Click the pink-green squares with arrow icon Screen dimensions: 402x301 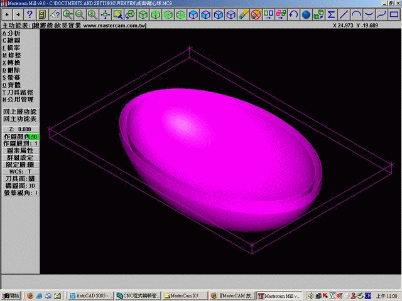point(281,14)
